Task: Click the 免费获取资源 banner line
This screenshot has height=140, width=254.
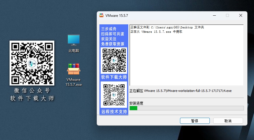Action: 113,44
